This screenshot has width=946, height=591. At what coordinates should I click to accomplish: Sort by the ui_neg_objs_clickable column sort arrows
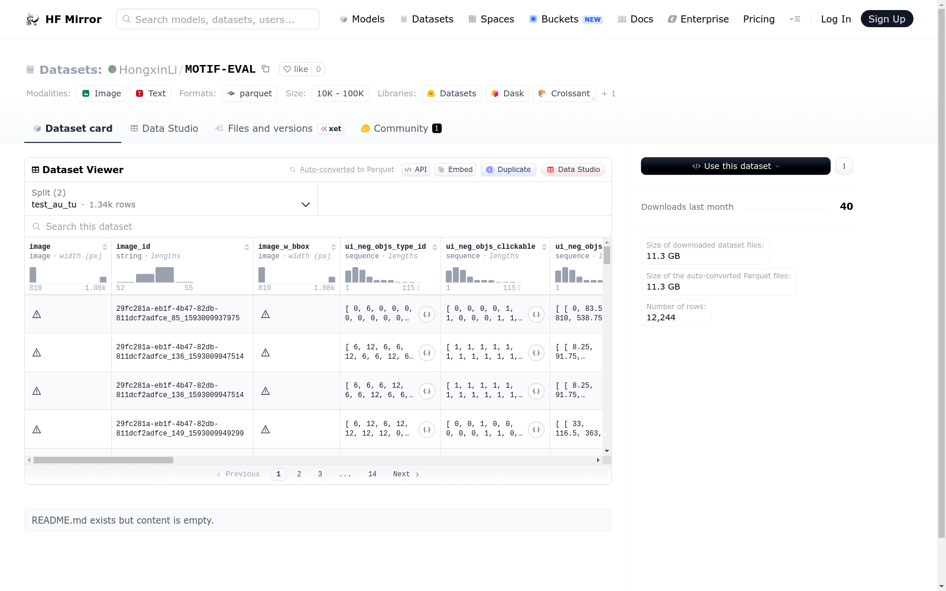click(544, 247)
